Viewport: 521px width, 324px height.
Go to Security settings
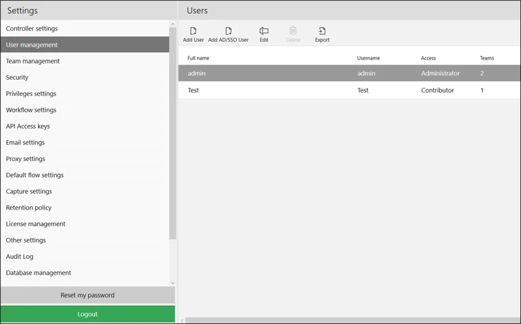click(x=17, y=77)
